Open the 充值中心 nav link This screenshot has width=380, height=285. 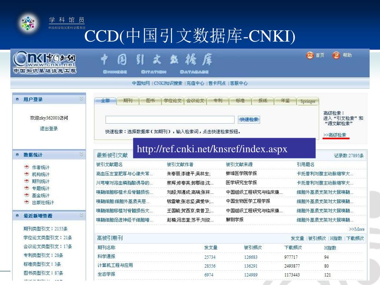tap(195, 83)
